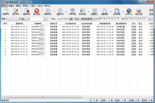Click the keyword search input box

[36, 19]
